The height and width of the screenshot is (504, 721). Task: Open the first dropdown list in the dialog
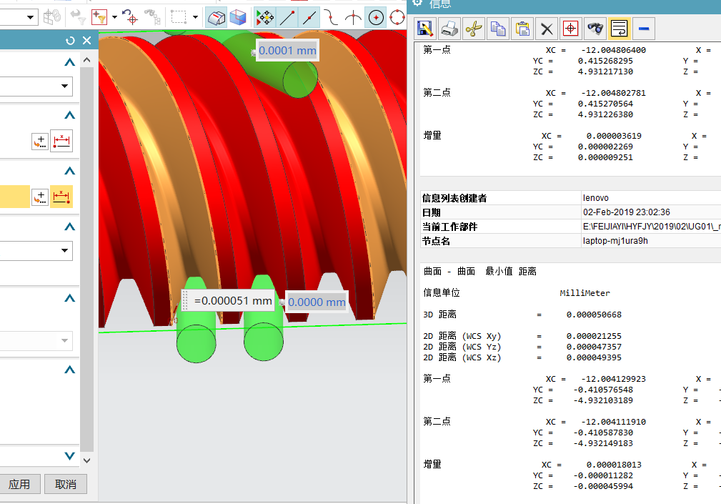point(36,86)
